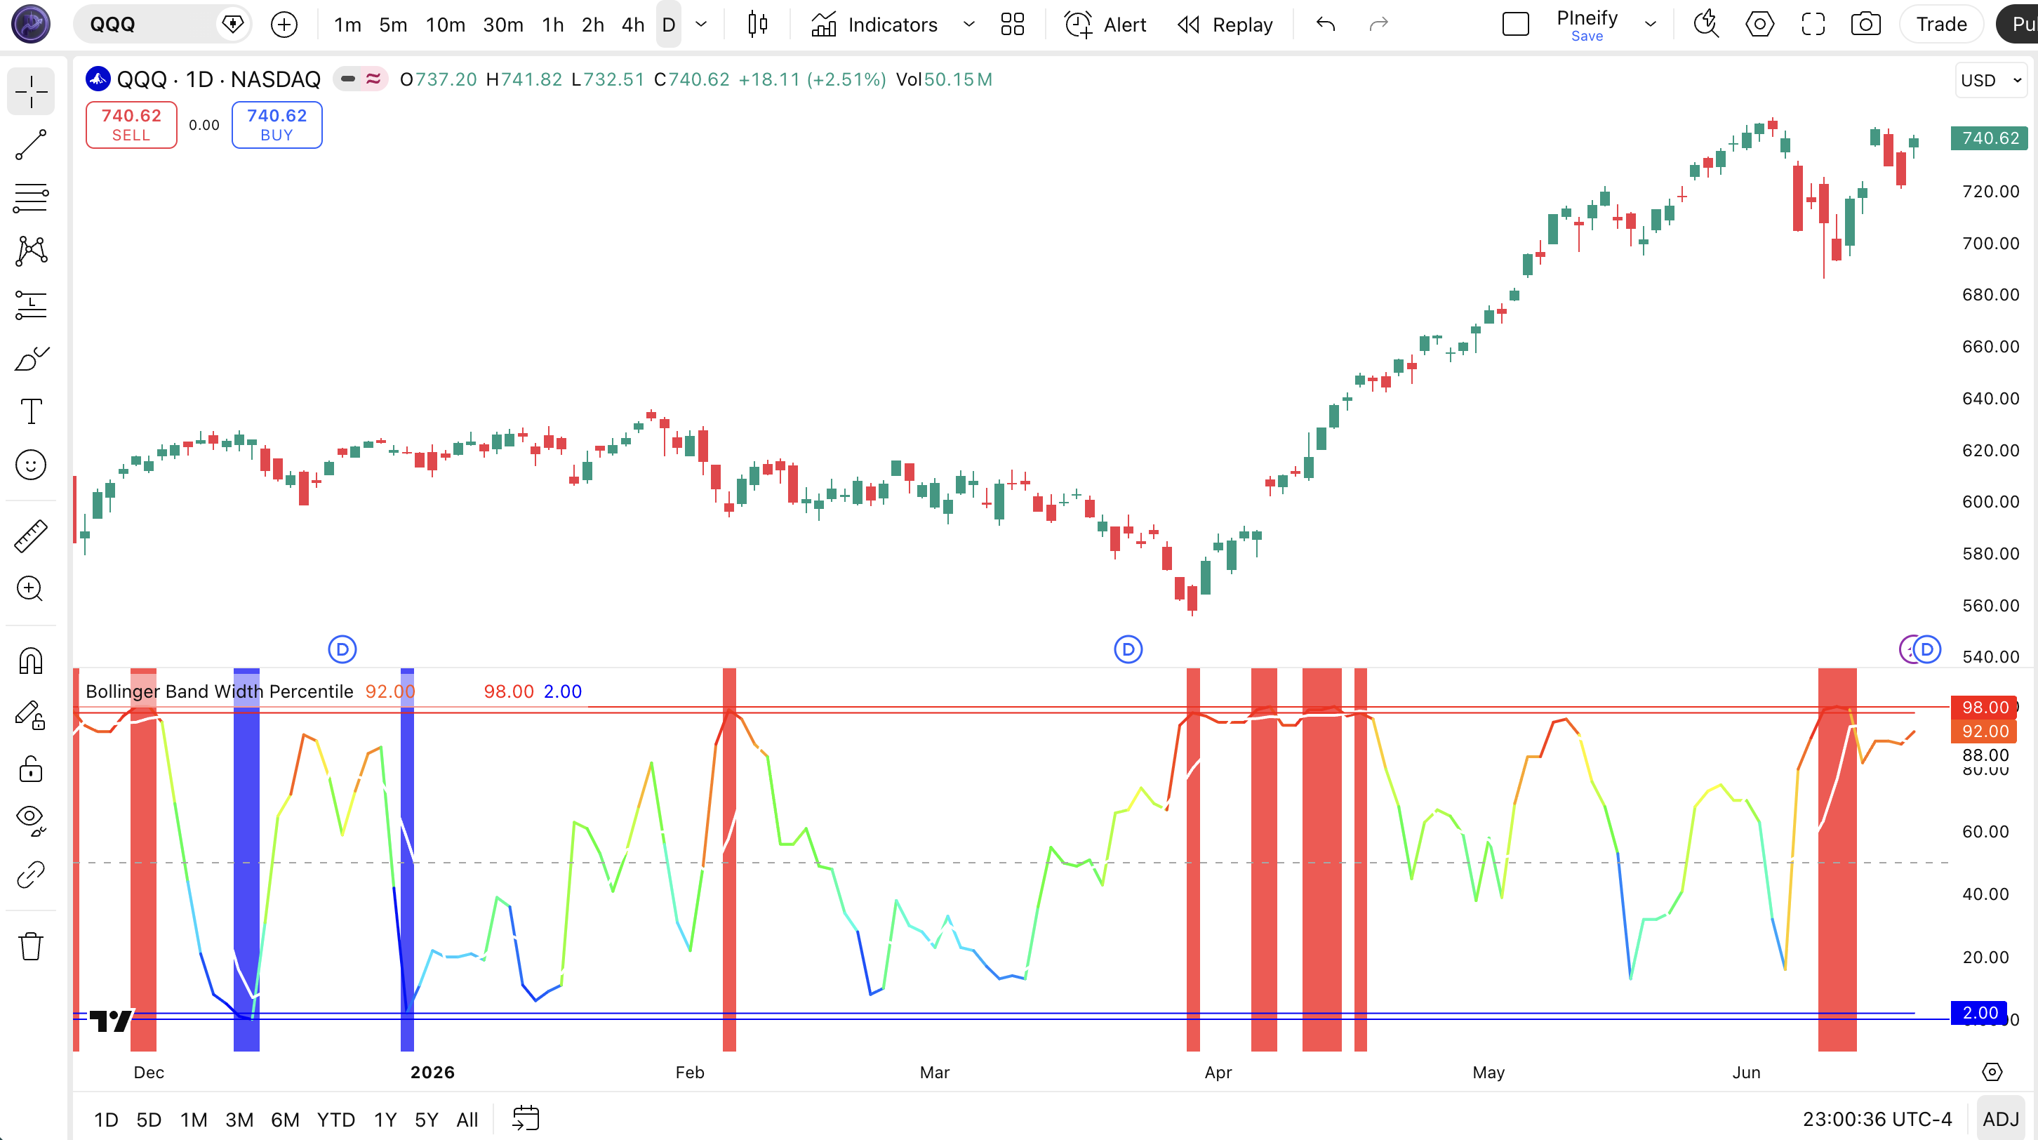
Task: Click the dividend D marker near April
Action: [x=1128, y=649]
